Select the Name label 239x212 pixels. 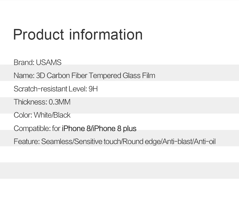pos(24,76)
